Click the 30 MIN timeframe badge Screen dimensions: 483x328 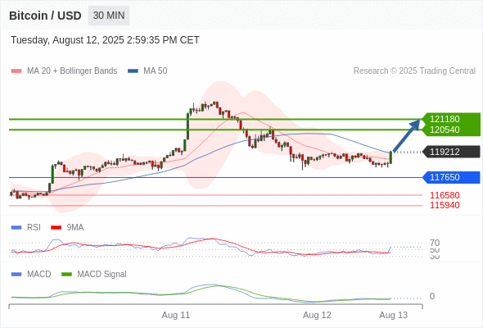click(x=109, y=16)
